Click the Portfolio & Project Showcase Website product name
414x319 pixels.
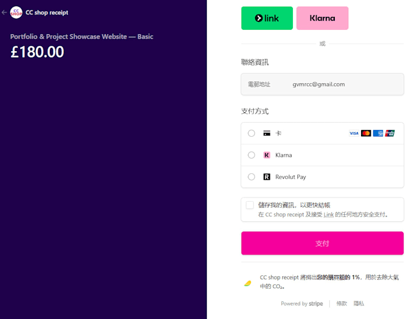tap(82, 36)
